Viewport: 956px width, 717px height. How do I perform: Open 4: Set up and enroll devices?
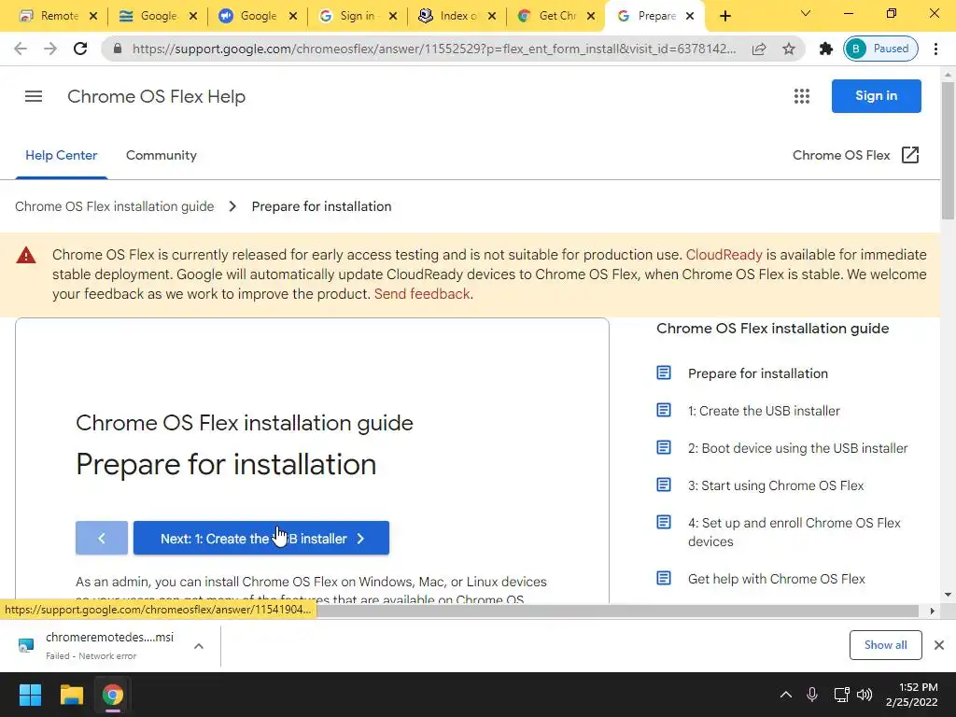[794, 531]
